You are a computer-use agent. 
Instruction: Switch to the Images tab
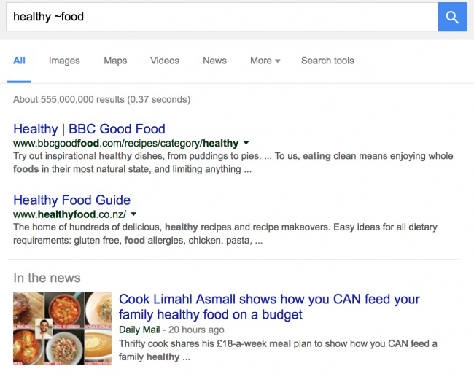64,61
